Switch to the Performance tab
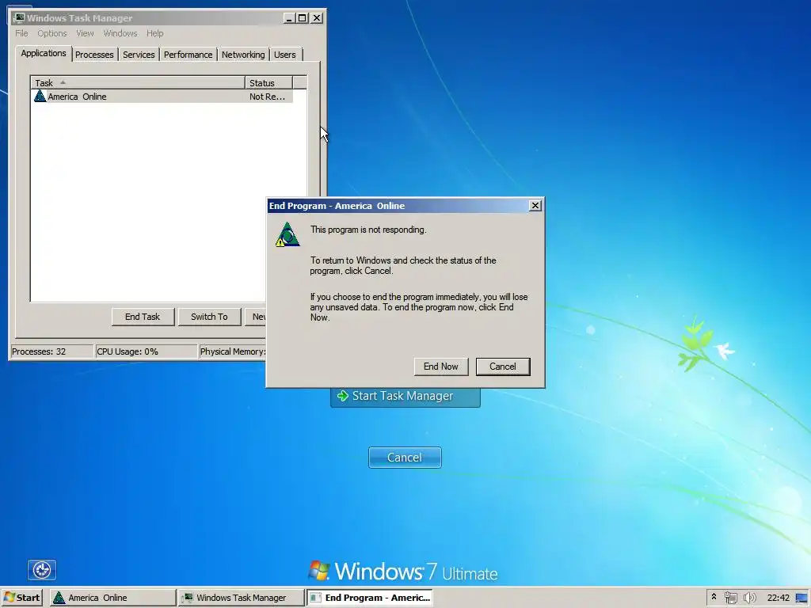 pyautogui.click(x=188, y=55)
